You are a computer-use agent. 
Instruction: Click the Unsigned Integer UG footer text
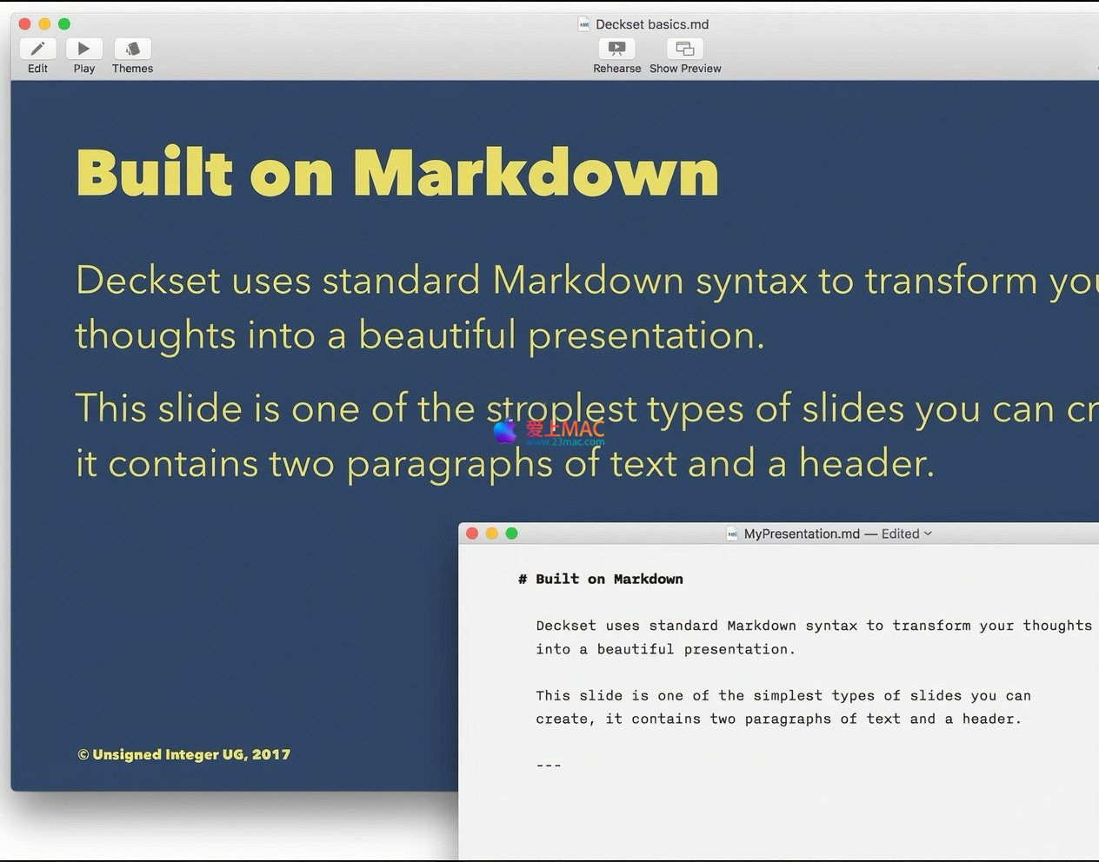(184, 754)
